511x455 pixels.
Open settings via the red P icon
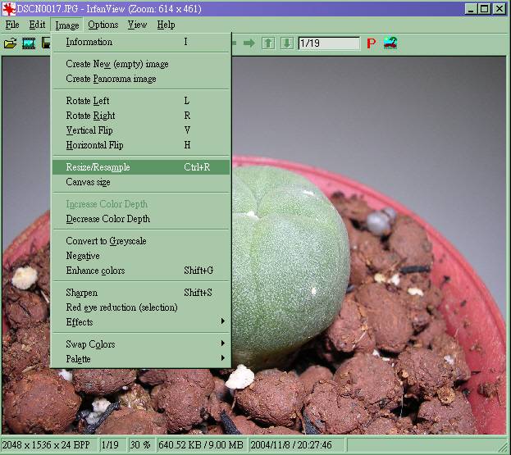pyautogui.click(x=371, y=43)
